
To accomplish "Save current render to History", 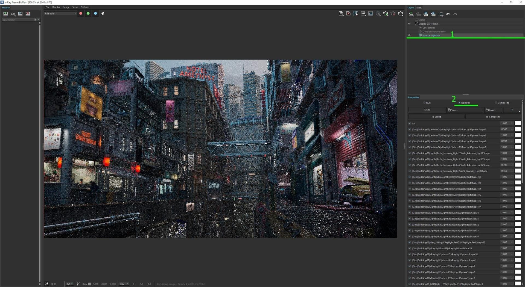I will tap(5, 14).
